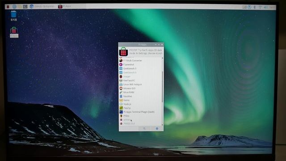
Task: Open the Wi-Fi network tray icon
Action: tap(260, 7)
